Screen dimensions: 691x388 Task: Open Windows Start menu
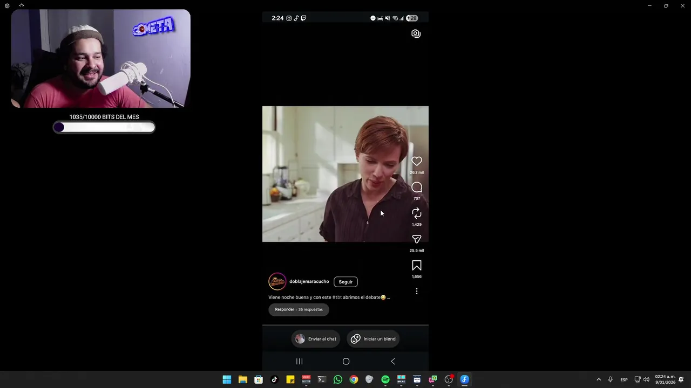(227, 379)
